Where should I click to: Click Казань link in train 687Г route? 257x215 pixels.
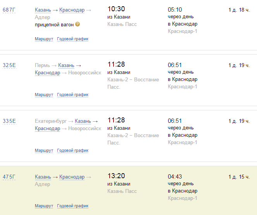pos(43,10)
